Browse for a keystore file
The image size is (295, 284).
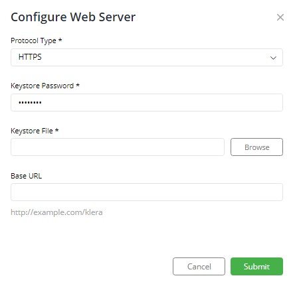pos(256,147)
